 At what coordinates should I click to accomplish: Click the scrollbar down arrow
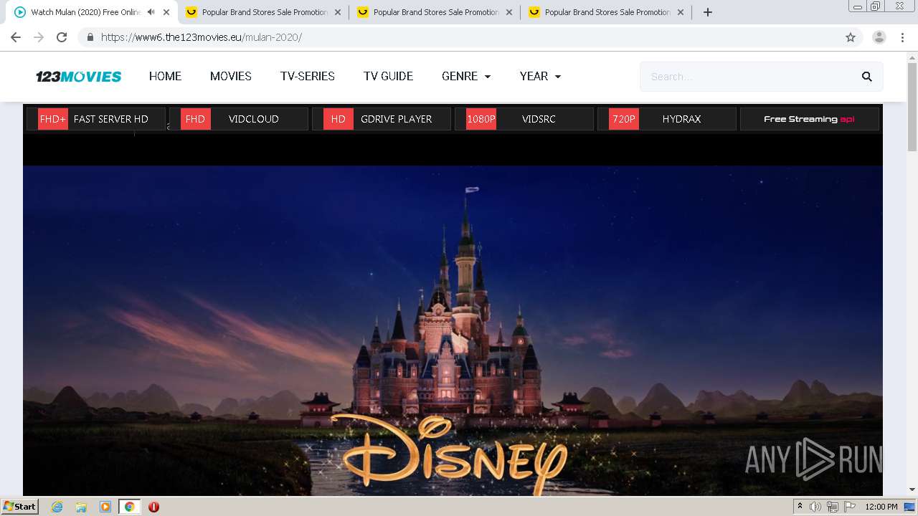point(912,490)
